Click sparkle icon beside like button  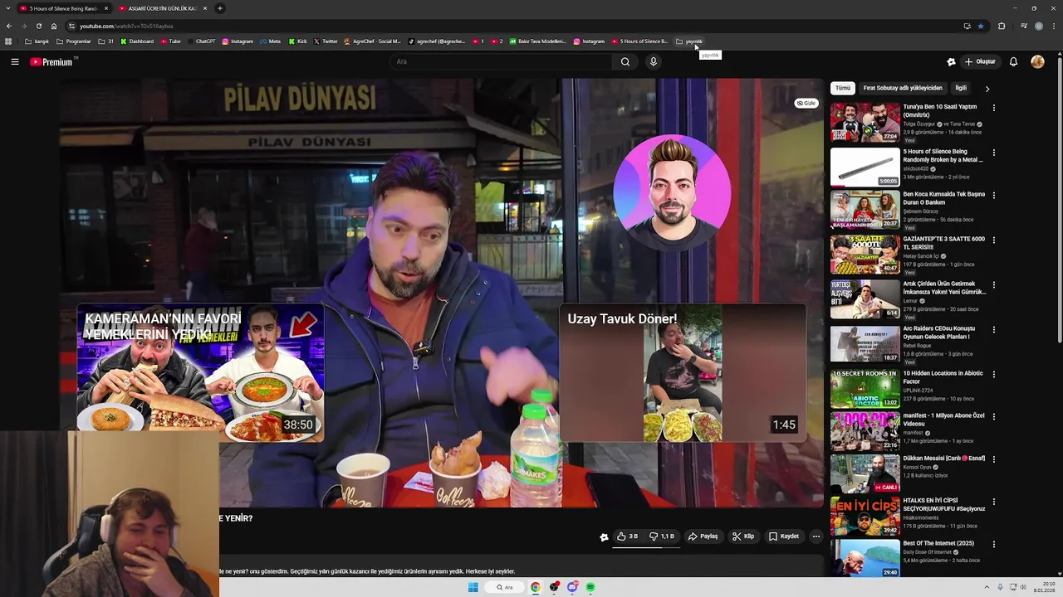pyautogui.click(x=604, y=537)
